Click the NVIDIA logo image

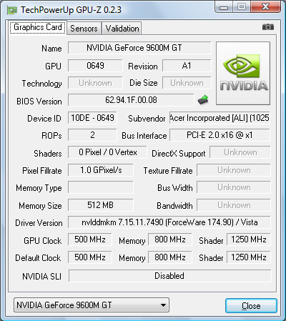click(x=243, y=74)
